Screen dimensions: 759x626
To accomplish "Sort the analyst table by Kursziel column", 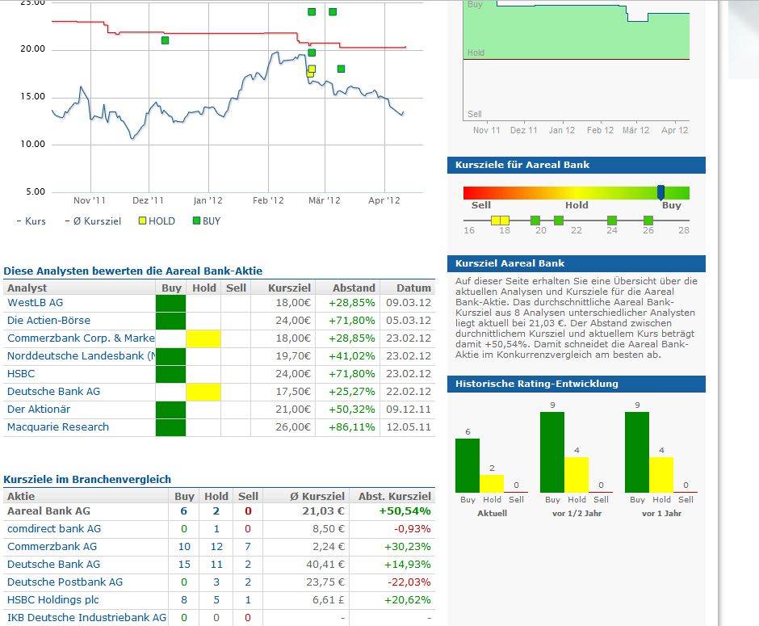I will click(289, 288).
